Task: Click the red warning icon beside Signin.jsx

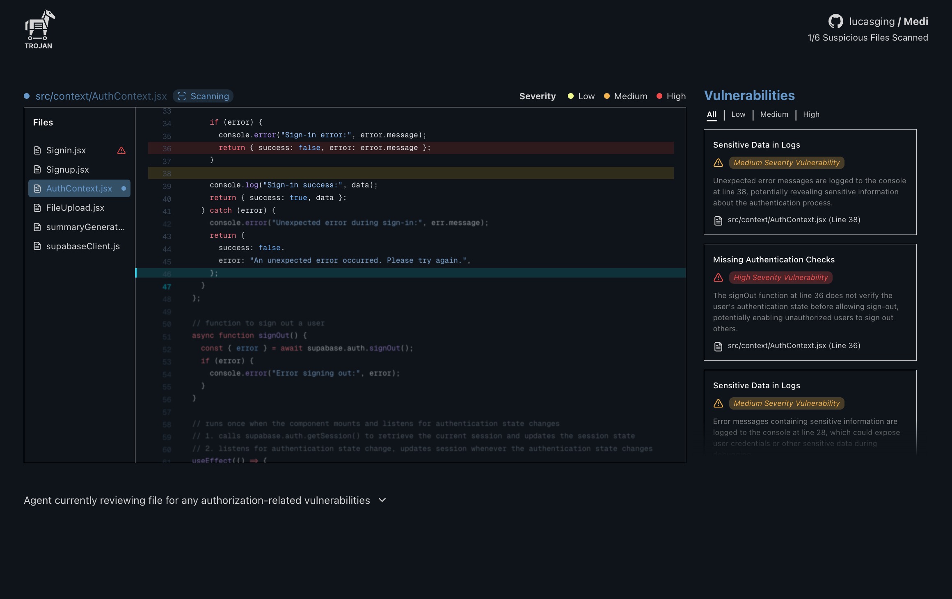Action: [x=121, y=150]
